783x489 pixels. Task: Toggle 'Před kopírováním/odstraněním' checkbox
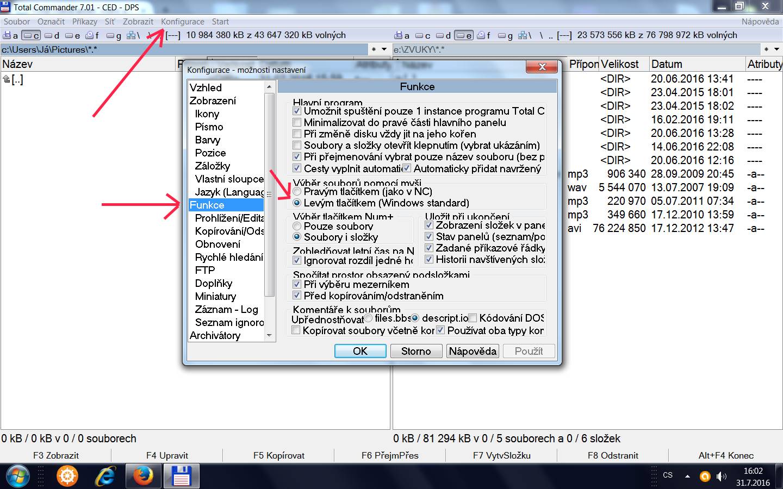297,296
